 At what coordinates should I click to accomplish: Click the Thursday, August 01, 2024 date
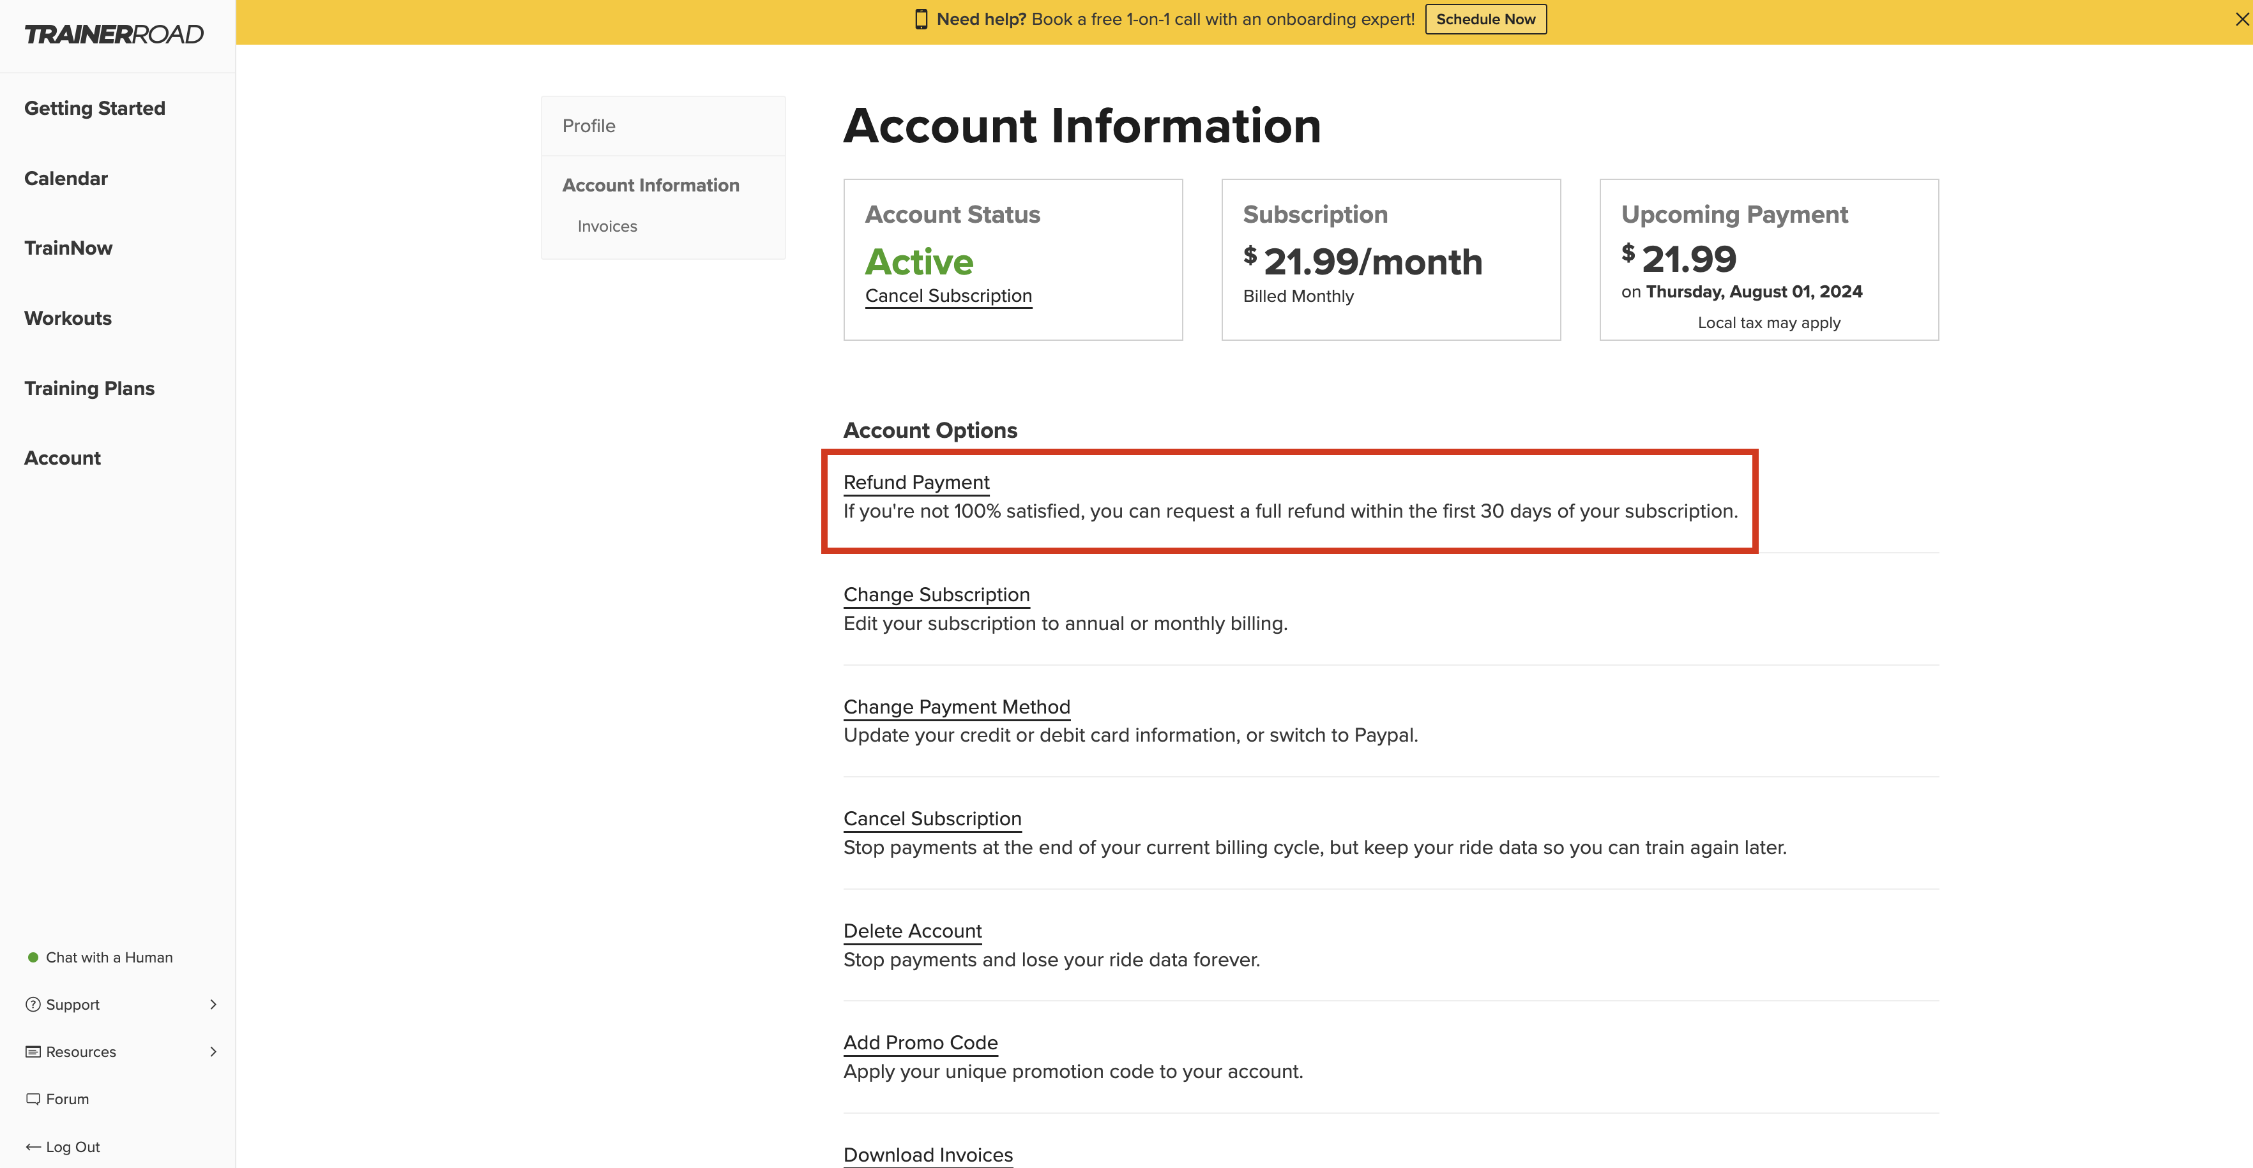1754,292
